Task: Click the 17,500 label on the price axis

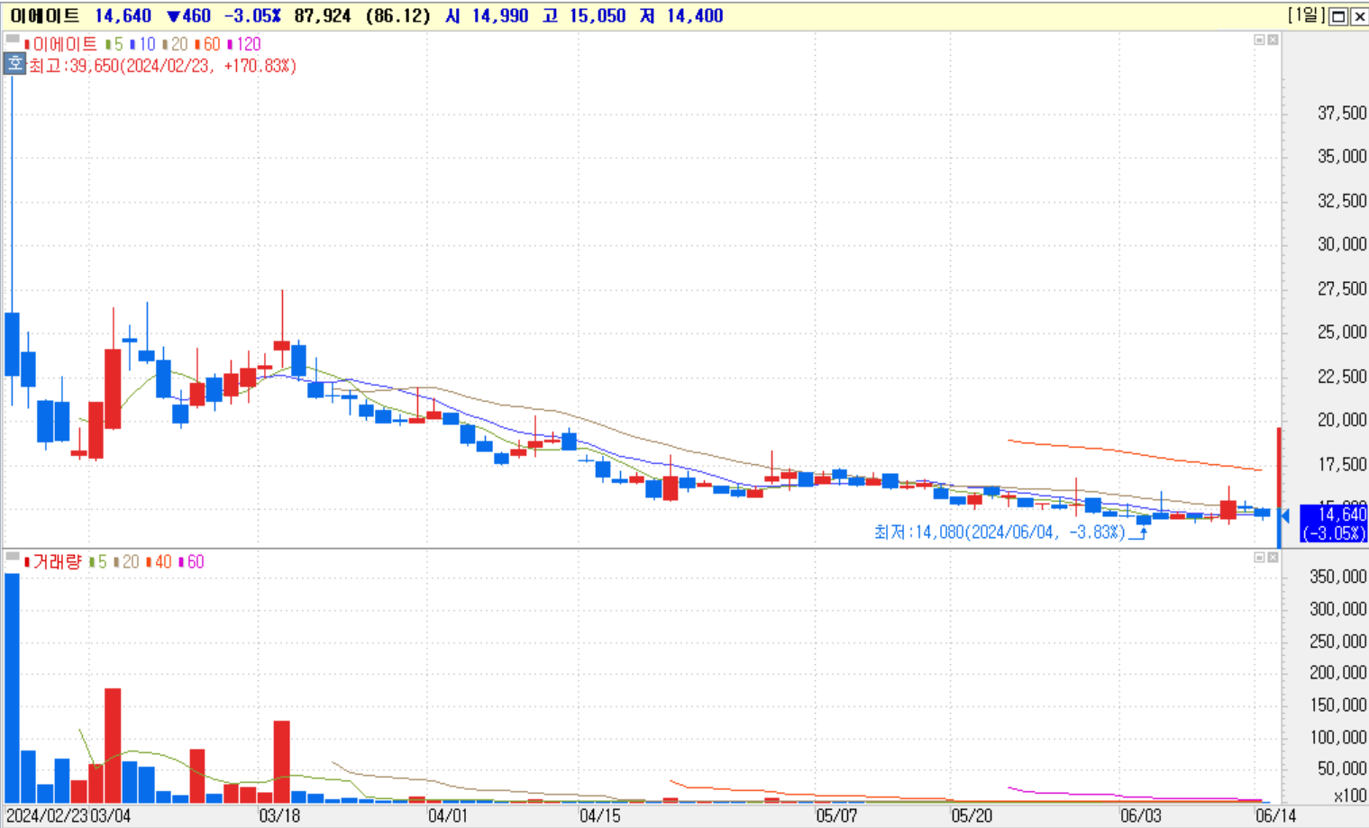Action: (x=1342, y=464)
